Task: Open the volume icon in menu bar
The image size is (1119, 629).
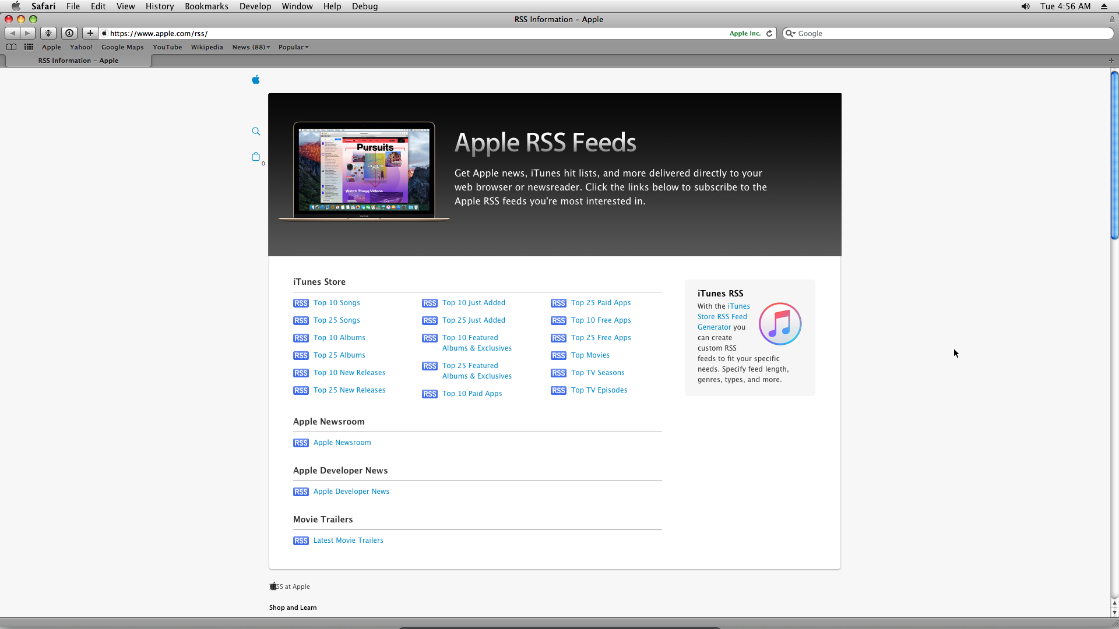Action: click(1025, 6)
